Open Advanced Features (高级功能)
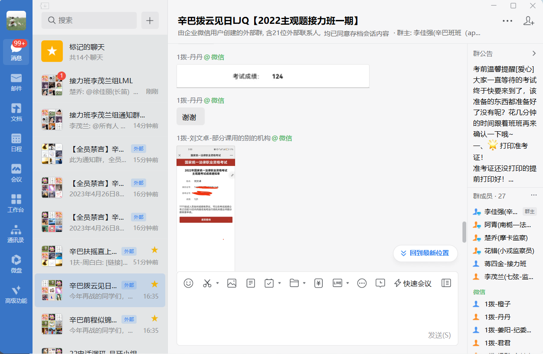Image resolution: width=543 pixels, height=354 pixels. 16,295
